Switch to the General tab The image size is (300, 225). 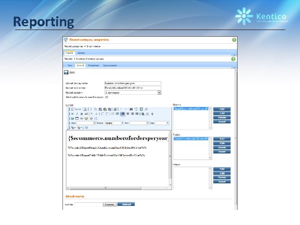coord(80,65)
